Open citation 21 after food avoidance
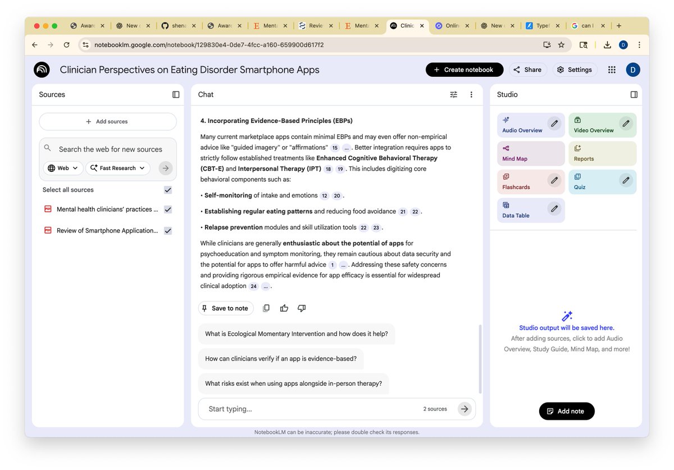 pos(403,212)
